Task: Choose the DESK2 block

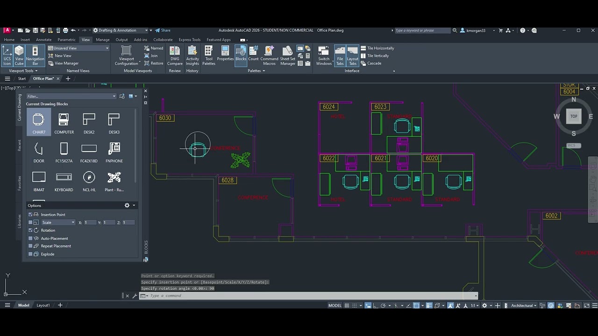Action: [x=89, y=123]
